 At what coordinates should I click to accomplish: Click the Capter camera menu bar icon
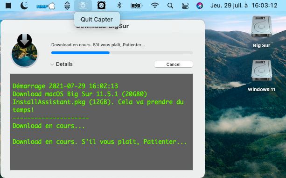pos(83,6)
